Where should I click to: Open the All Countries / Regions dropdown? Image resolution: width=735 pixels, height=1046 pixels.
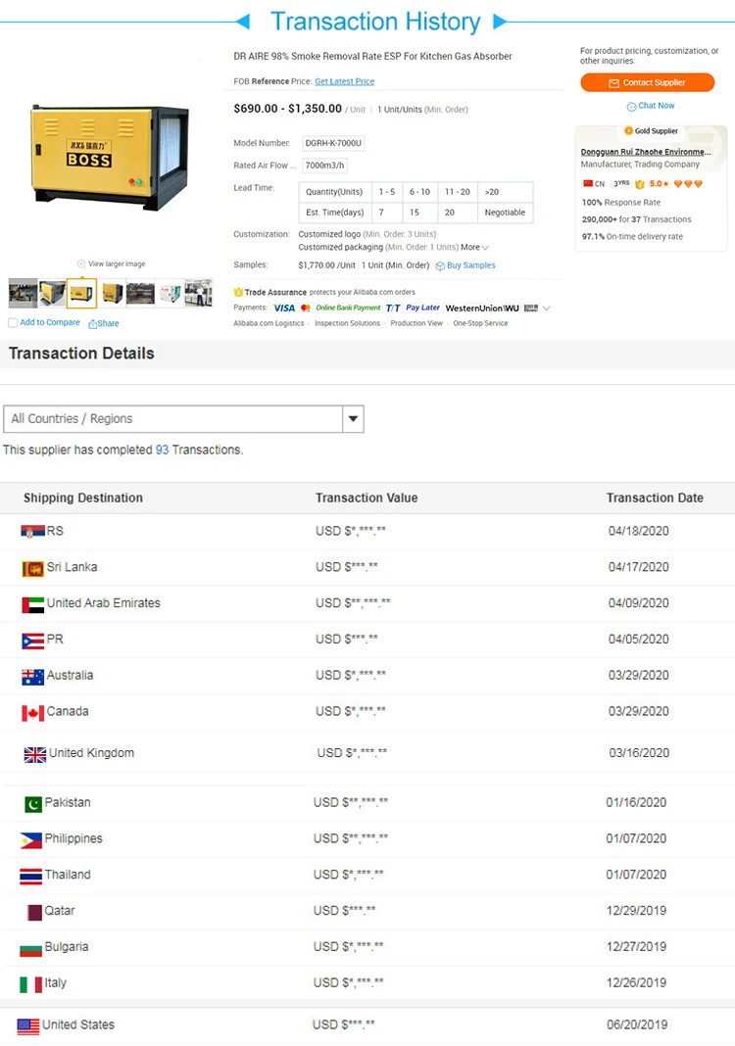click(183, 419)
